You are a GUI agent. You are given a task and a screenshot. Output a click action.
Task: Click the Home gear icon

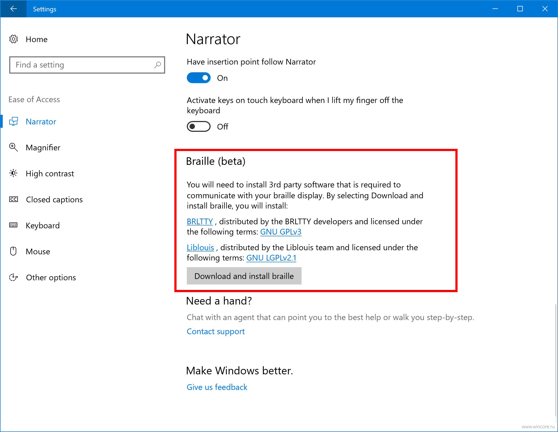(x=14, y=39)
